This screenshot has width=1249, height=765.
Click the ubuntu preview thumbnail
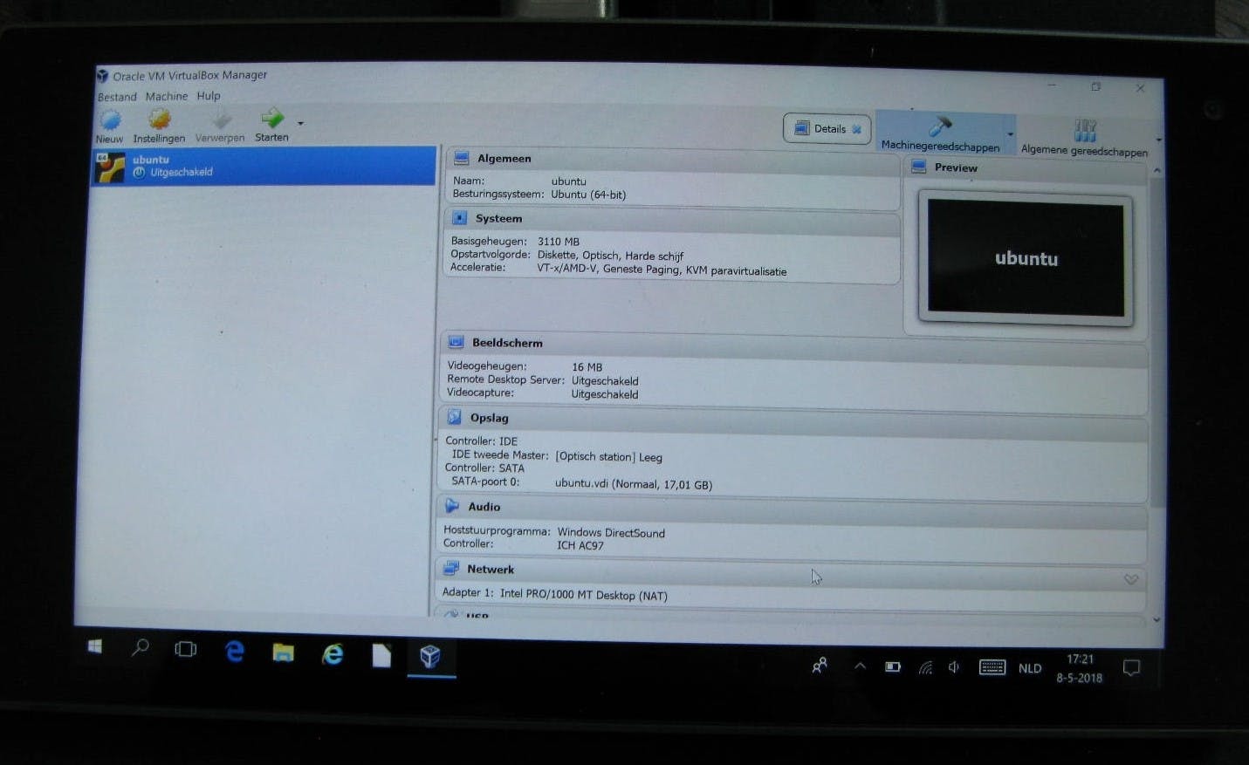pyautogui.click(x=1026, y=258)
